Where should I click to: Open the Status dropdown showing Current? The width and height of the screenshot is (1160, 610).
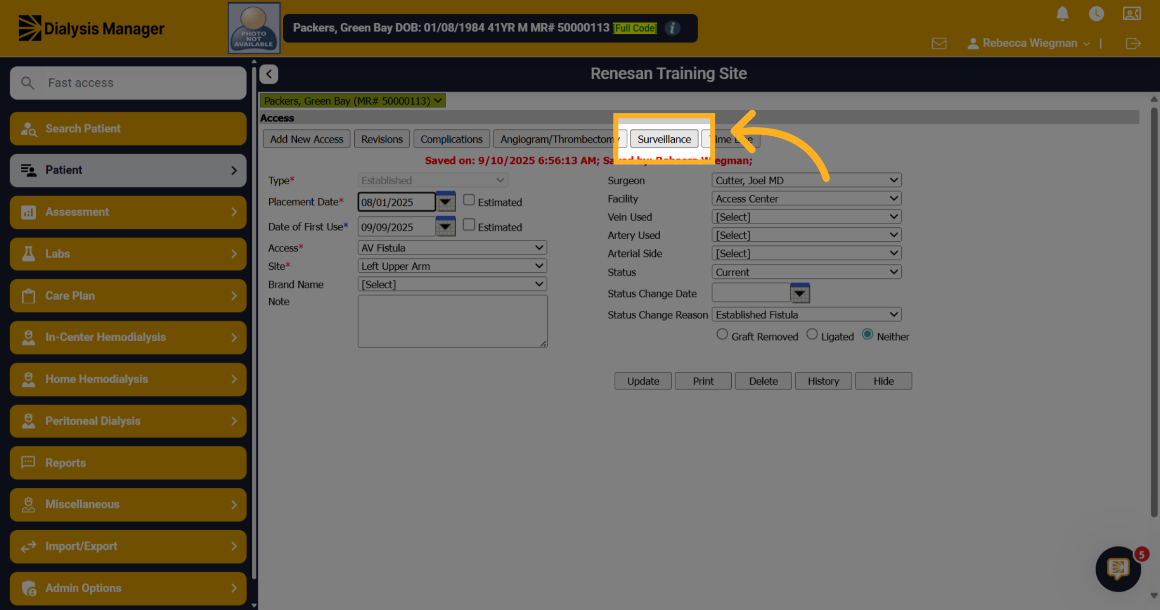[807, 272]
